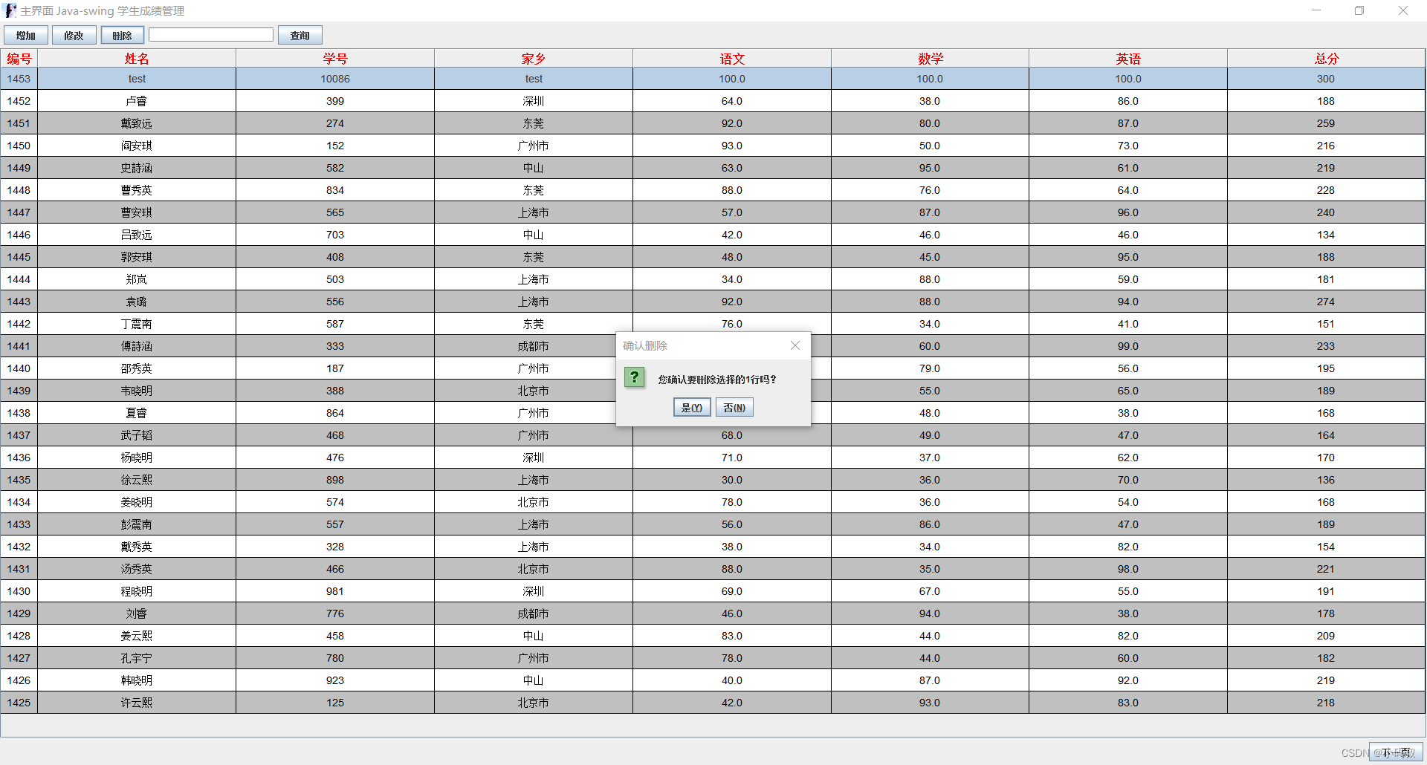1427x765 pixels.
Task: Select student 彭震南 name cell
Action: (x=137, y=524)
